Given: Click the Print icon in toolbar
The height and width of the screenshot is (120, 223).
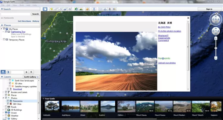Looking at the screenshot, I should coord(106,9).
